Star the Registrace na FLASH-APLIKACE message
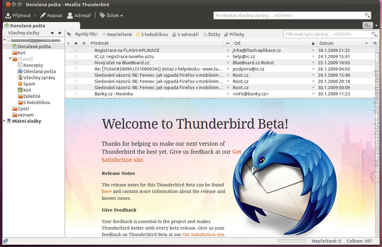Viewport: 382px width, 247px height. click(x=76, y=50)
